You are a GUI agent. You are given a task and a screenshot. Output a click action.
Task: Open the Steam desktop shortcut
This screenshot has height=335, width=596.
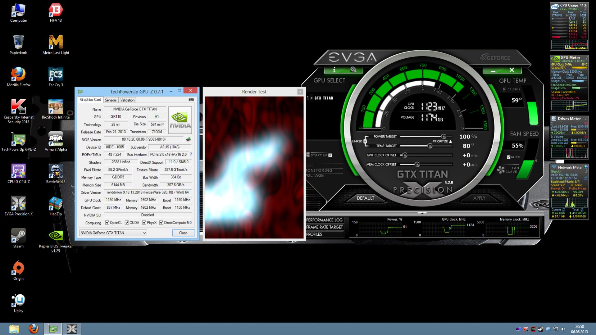click(x=19, y=238)
